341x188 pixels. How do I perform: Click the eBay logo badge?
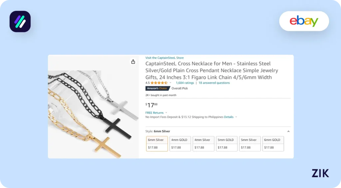[x=304, y=21]
